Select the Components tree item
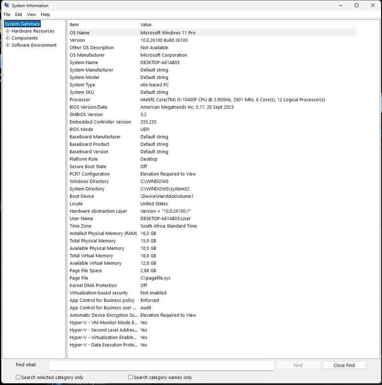 [25, 38]
